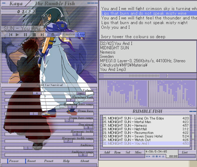The width and height of the screenshot is (197, 167).
Task: Click the 'Nemesis' album info line
Action: tap(108, 52)
